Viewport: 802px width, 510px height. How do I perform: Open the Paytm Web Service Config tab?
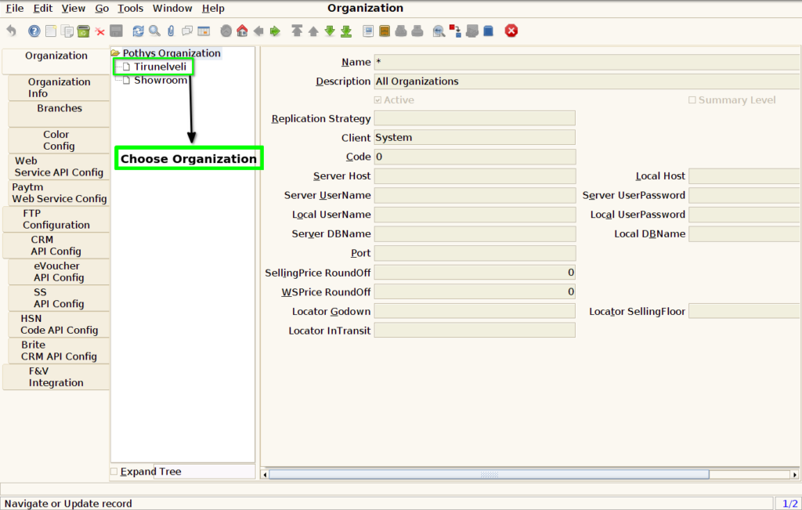click(x=59, y=193)
